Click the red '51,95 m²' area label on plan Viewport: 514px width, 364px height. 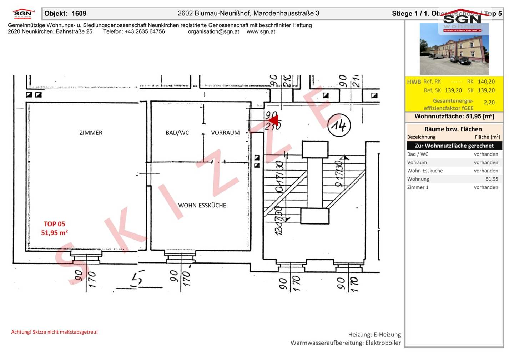click(x=54, y=233)
